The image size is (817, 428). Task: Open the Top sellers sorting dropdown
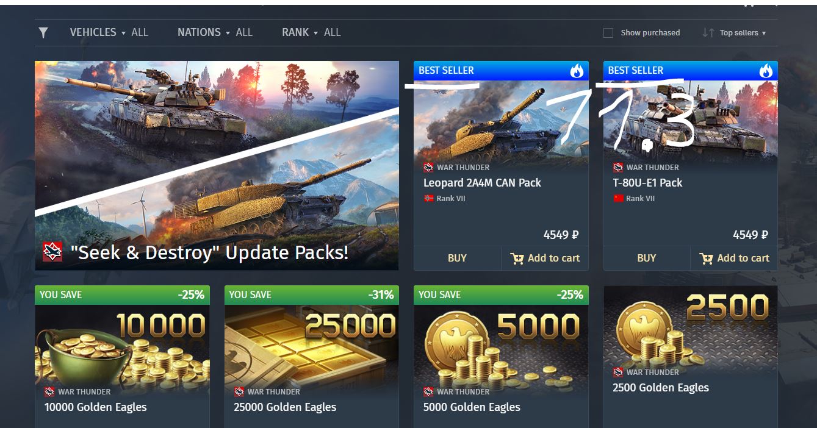click(x=743, y=33)
